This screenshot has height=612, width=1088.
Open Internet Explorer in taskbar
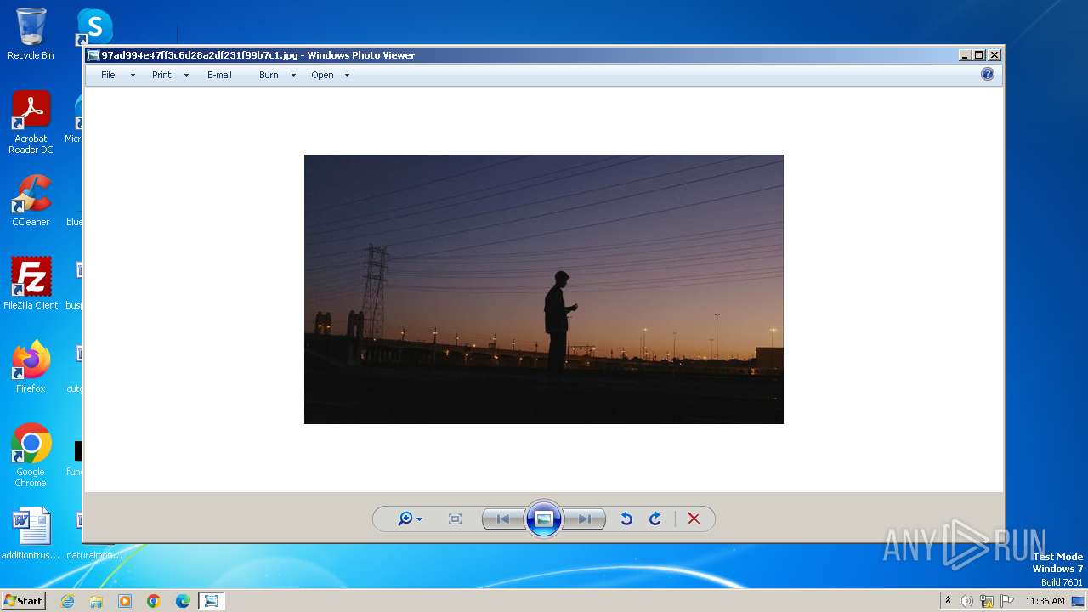pos(67,601)
